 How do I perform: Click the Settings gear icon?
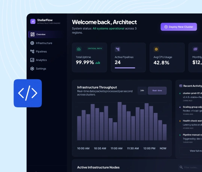(x=32, y=69)
